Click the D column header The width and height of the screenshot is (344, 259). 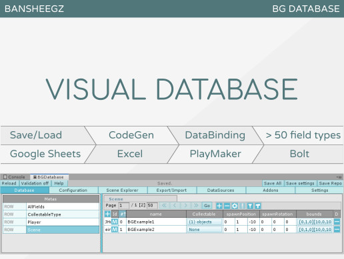pyautogui.click(x=337, y=214)
